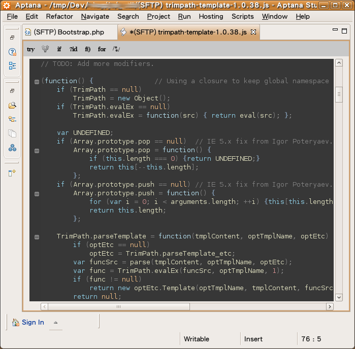Open the File menu
The width and height of the screenshot is (355, 349).
(12, 17)
